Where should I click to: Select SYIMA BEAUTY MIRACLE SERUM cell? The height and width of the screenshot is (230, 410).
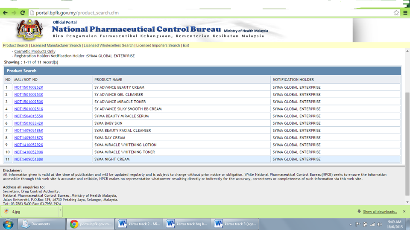pos(182,116)
